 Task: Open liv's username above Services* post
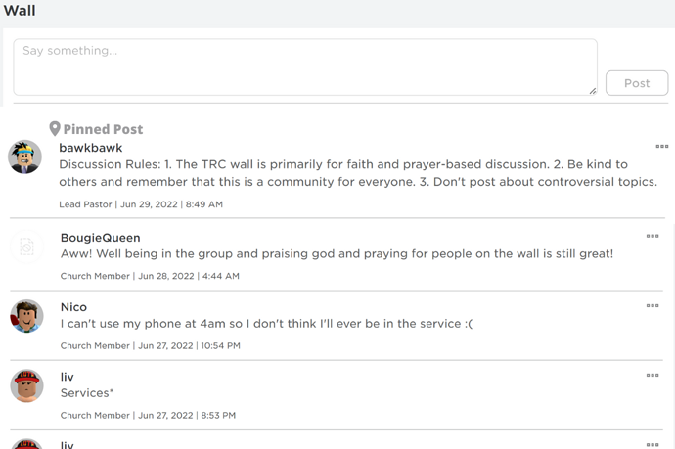tap(67, 377)
